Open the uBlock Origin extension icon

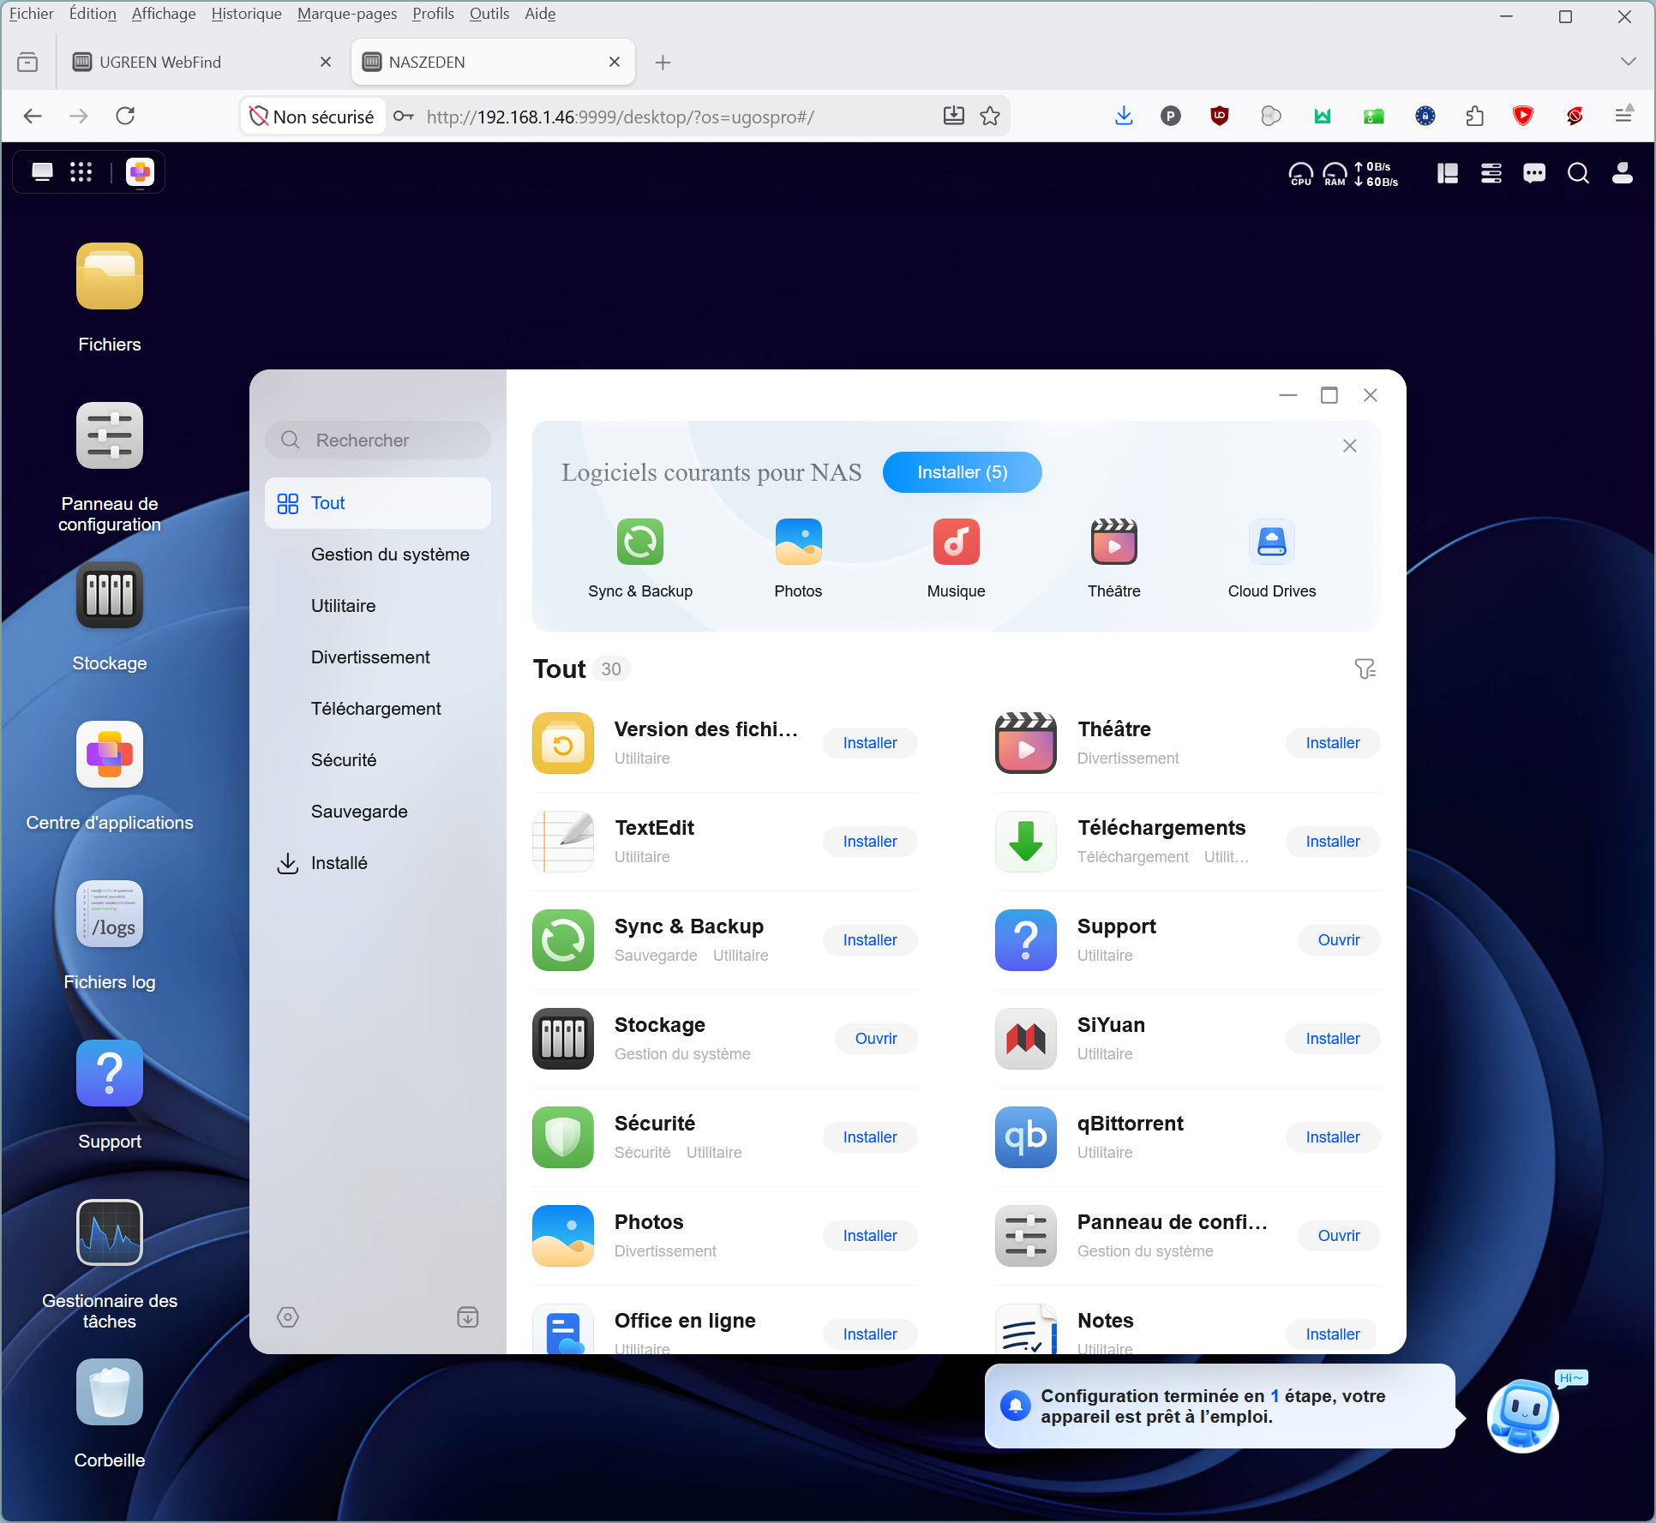click(x=1220, y=116)
